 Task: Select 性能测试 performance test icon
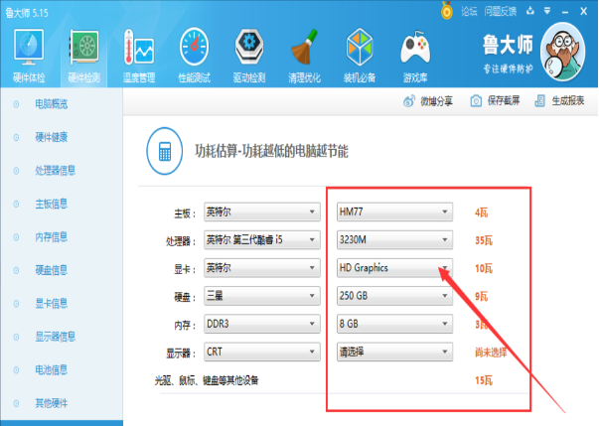coord(194,52)
